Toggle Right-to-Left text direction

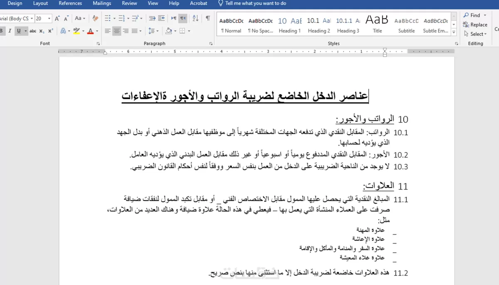[x=183, y=19]
